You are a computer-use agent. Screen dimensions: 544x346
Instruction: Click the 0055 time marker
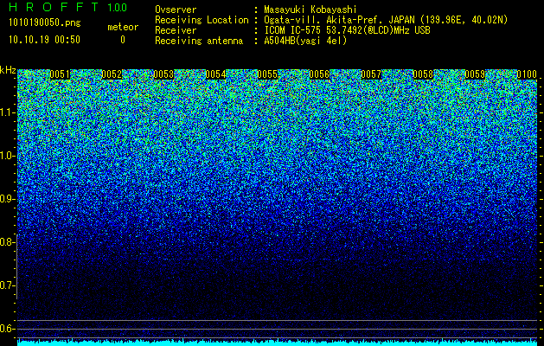[x=267, y=74]
